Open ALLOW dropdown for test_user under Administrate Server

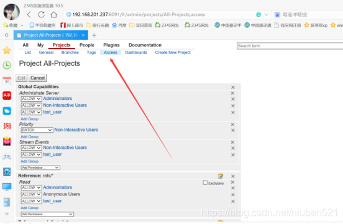[x=31, y=112]
